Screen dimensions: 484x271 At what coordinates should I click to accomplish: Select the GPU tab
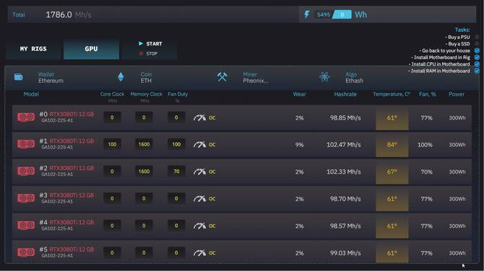click(x=91, y=49)
